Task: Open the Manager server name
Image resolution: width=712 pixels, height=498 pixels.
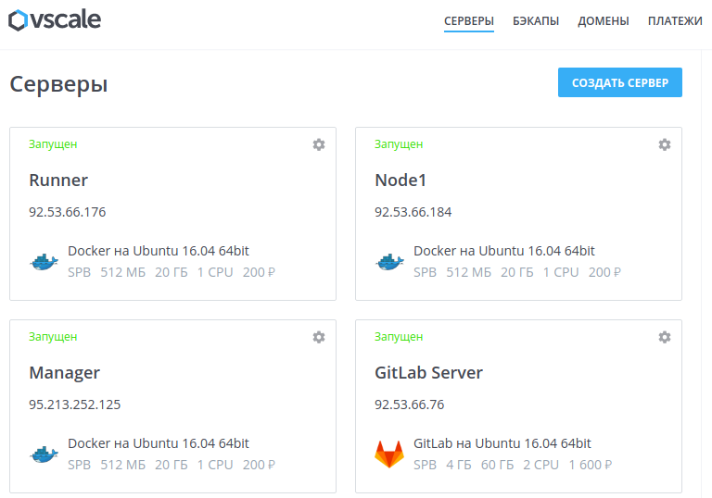Action: point(64,373)
